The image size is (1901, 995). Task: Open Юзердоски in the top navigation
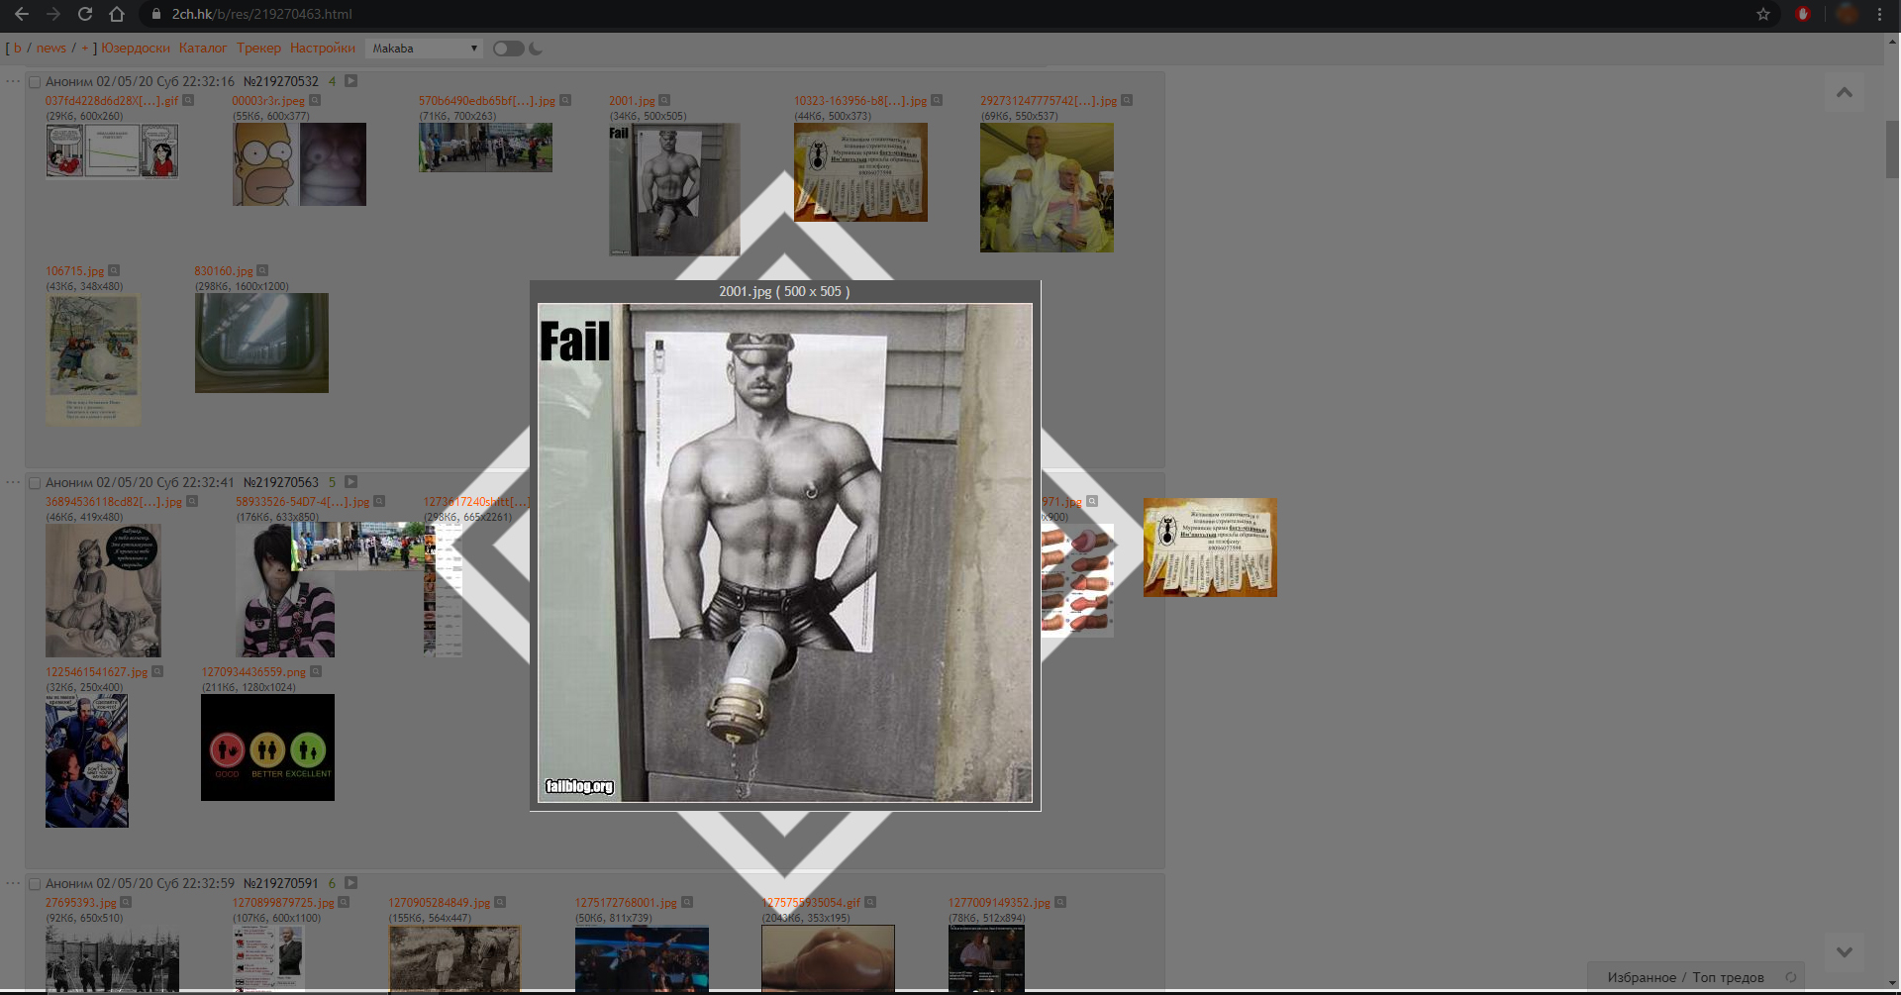click(135, 48)
